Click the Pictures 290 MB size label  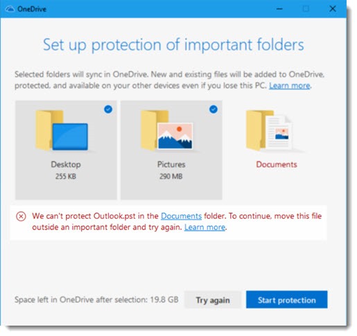[x=171, y=177]
